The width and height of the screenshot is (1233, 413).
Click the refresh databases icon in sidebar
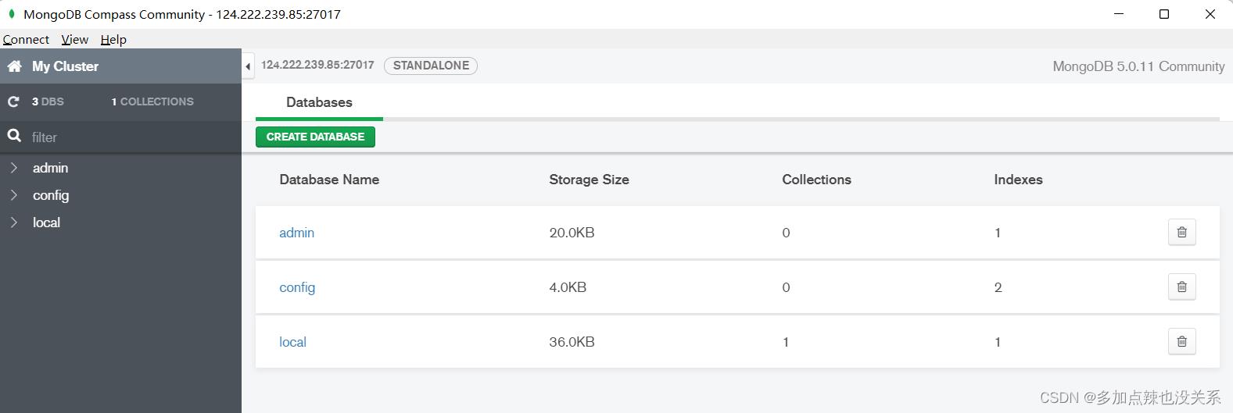(13, 101)
